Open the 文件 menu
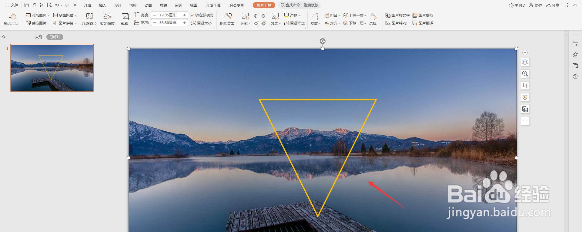This screenshot has height=232, width=582. (x=12, y=5)
